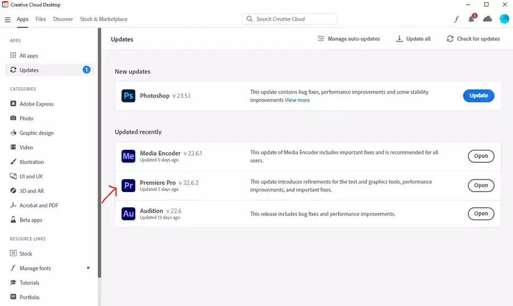
Task: Click View more link for Photoshop
Action: pyautogui.click(x=297, y=100)
